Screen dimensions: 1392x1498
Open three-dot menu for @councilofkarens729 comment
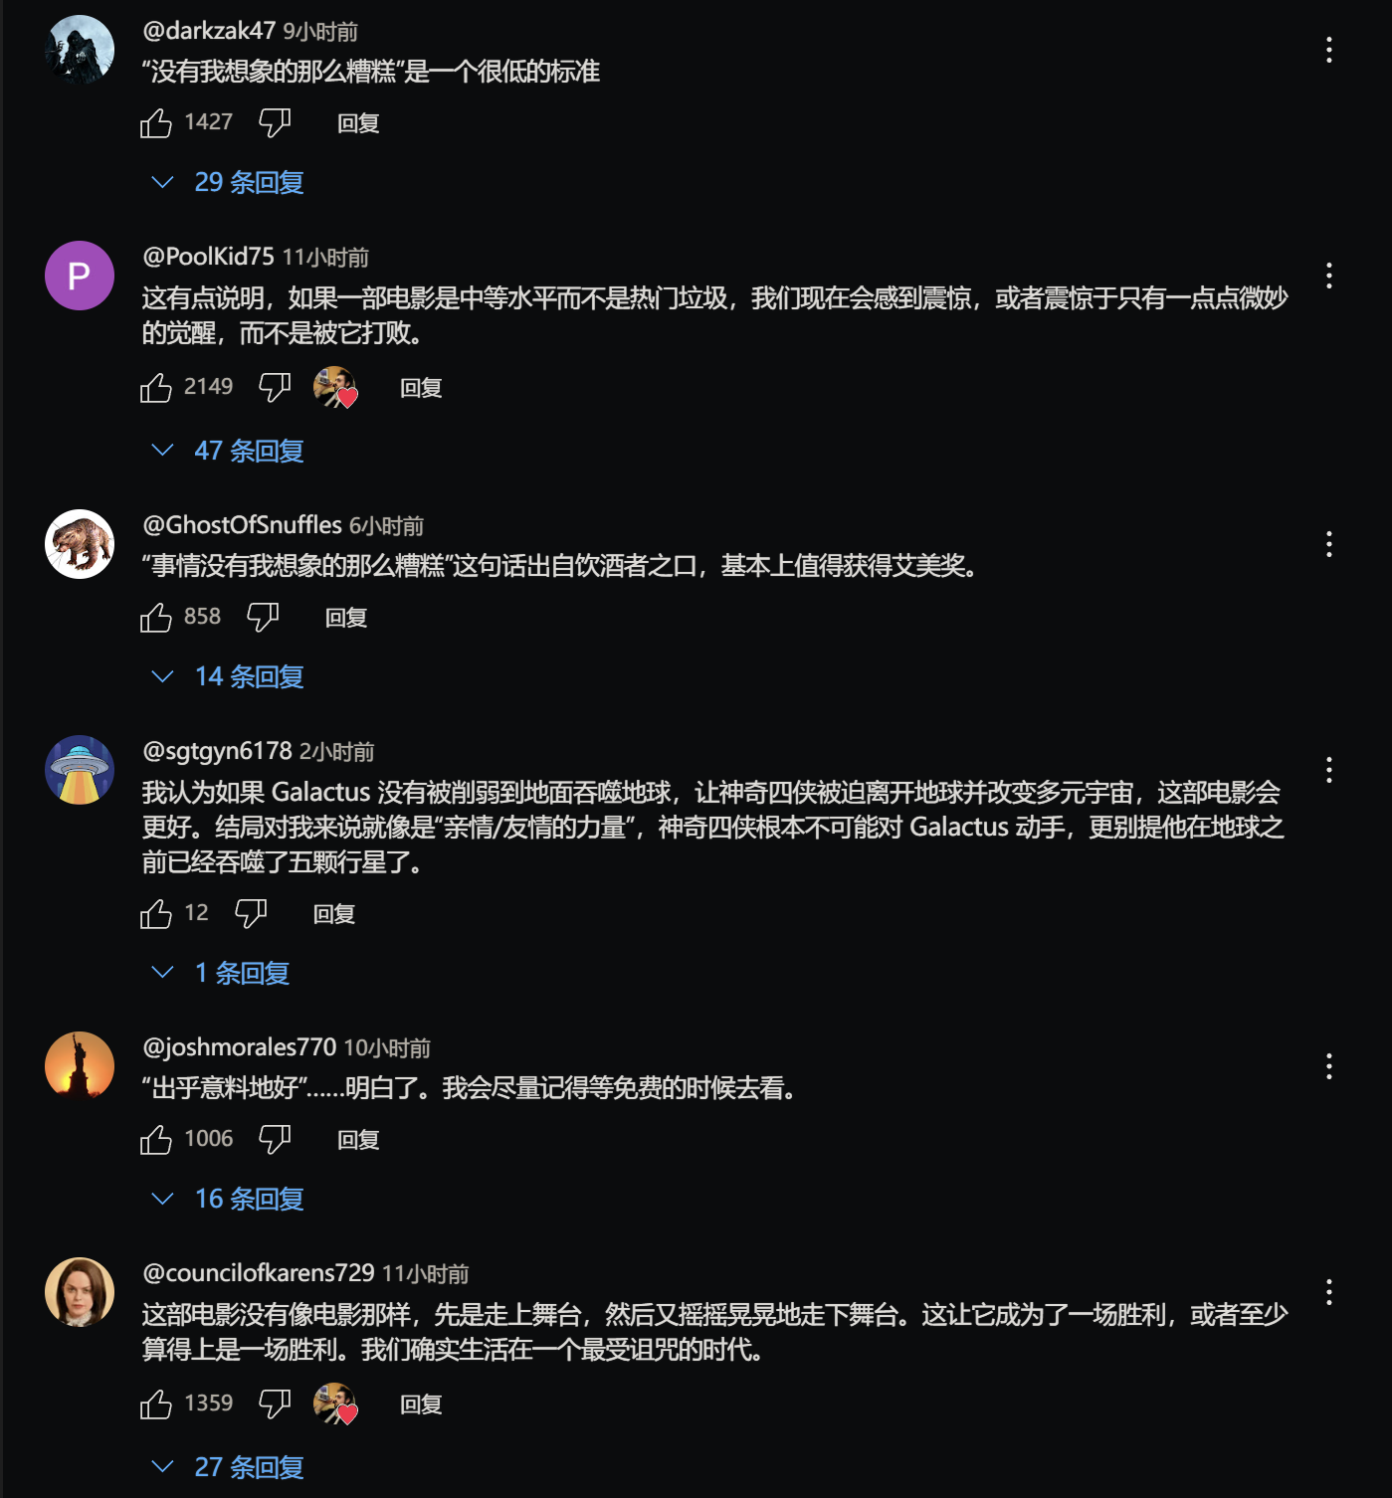point(1328,1292)
